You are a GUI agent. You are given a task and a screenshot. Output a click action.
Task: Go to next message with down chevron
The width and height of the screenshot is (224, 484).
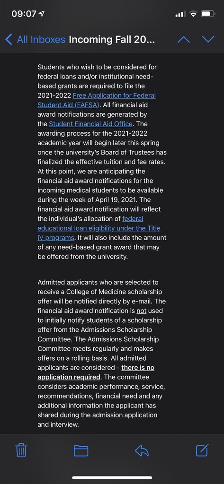(208, 39)
